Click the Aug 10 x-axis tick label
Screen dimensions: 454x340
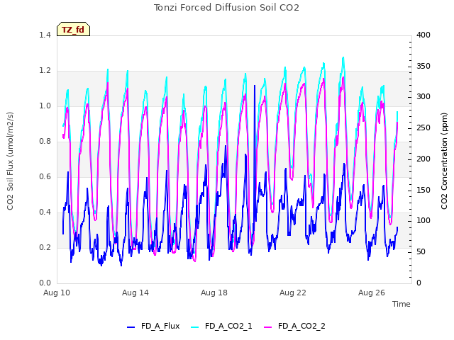tap(57, 293)
